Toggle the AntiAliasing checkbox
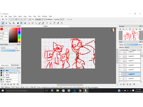The height and width of the screenshot is (107, 143). (45, 19)
